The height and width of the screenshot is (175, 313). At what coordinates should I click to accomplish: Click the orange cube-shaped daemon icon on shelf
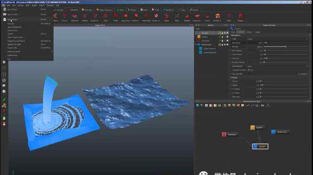click(x=217, y=17)
